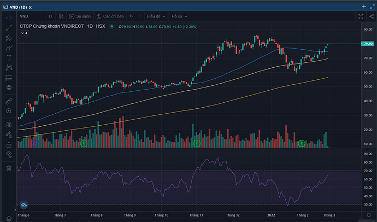Click the trash remove drawings icon
The width and height of the screenshot is (377, 222).
(9, 168)
